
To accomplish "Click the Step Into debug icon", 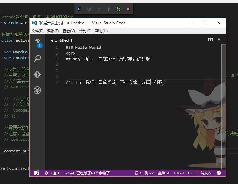I will coord(99,9).
